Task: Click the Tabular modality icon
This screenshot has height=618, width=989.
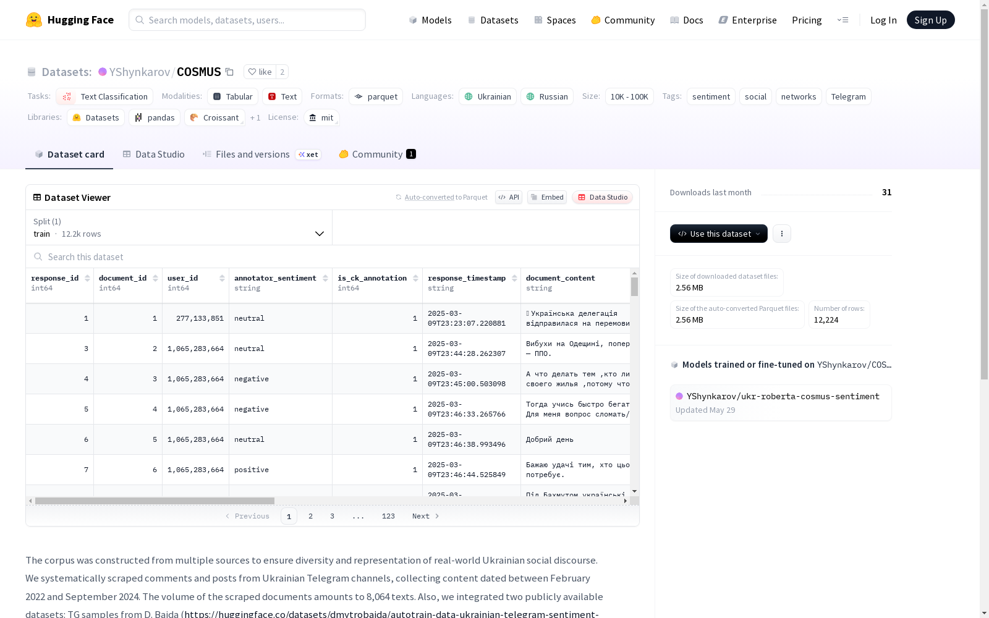Action: point(217,96)
